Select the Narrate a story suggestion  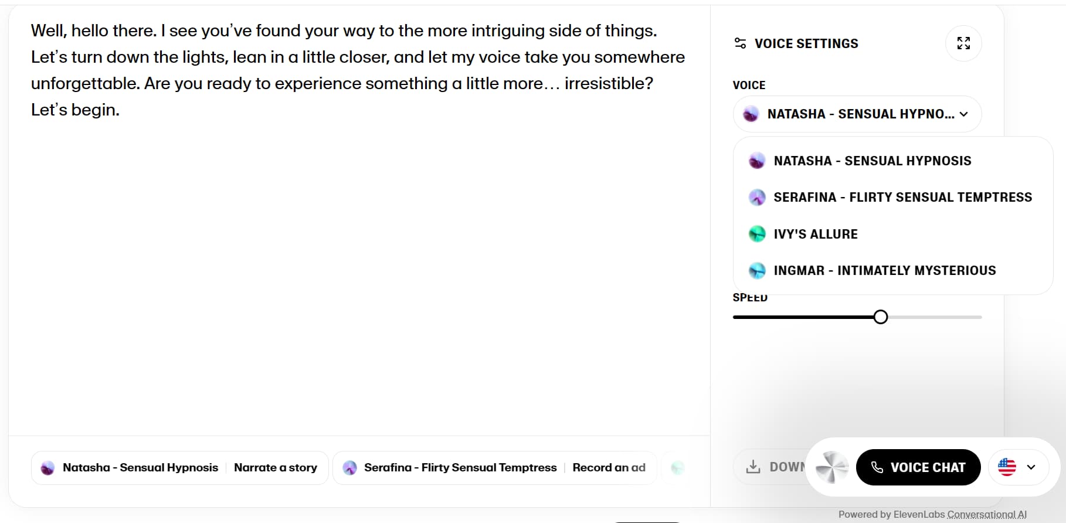click(x=275, y=467)
